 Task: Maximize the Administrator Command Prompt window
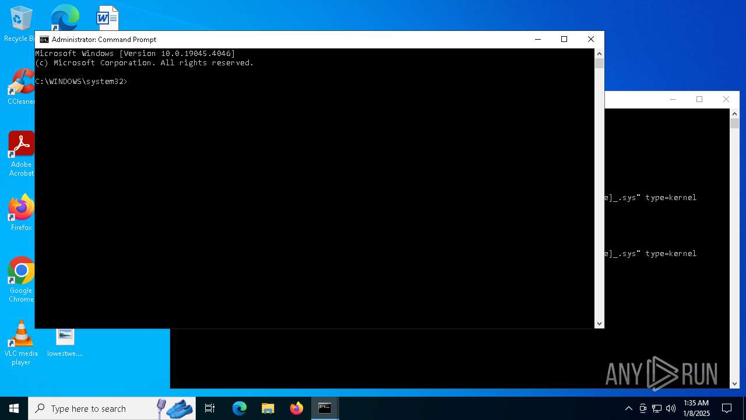click(564, 40)
